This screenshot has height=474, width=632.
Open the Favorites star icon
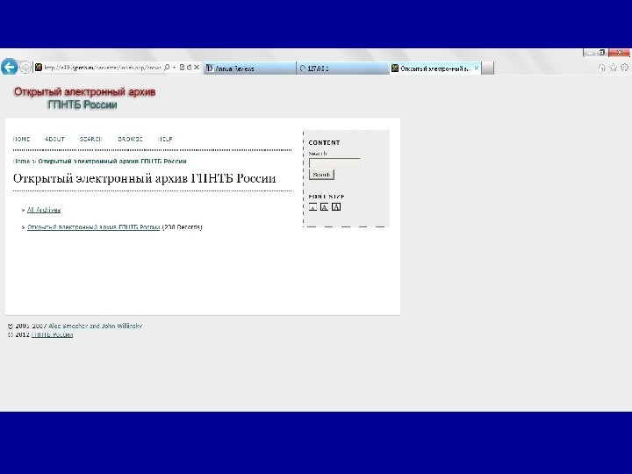613,68
